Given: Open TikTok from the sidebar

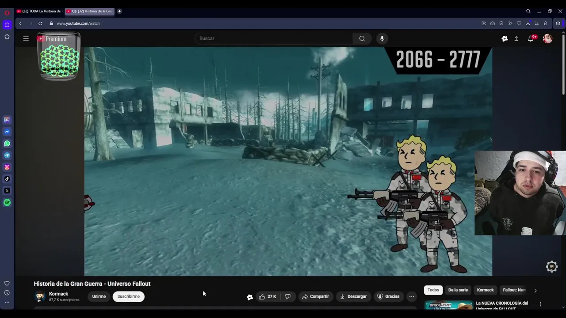Looking at the screenshot, I should point(7,179).
